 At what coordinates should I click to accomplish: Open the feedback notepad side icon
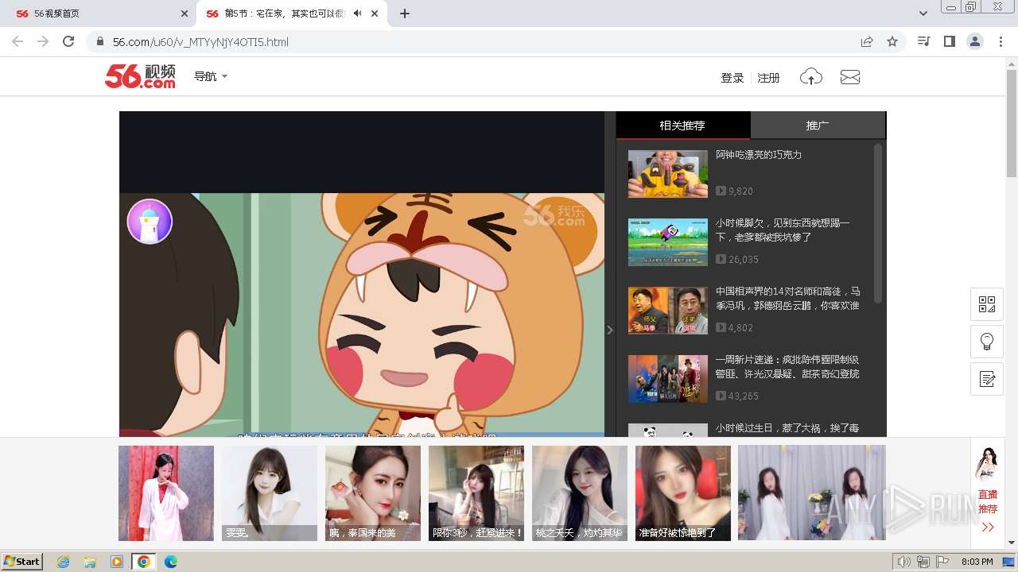(x=987, y=379)
